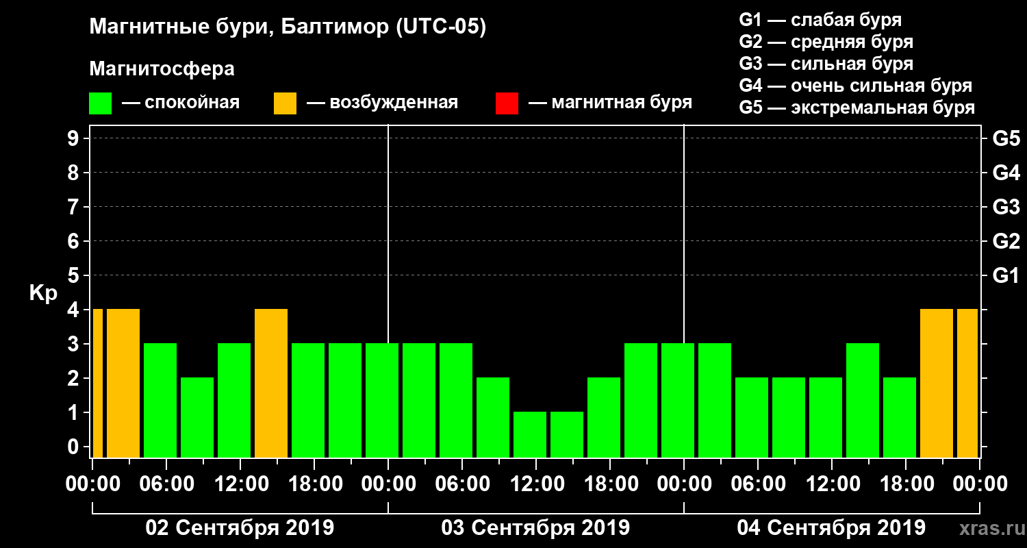Click the G5 label on right axis
The height and width of the screenshot is (548, 1027).
pyautogui.click(x=1006, y=138)
